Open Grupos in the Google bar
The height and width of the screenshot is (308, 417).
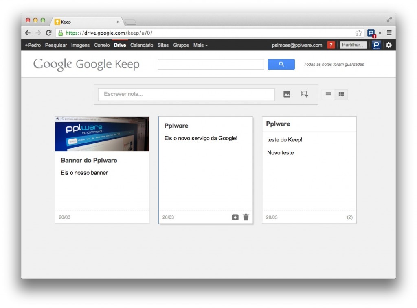181,45
